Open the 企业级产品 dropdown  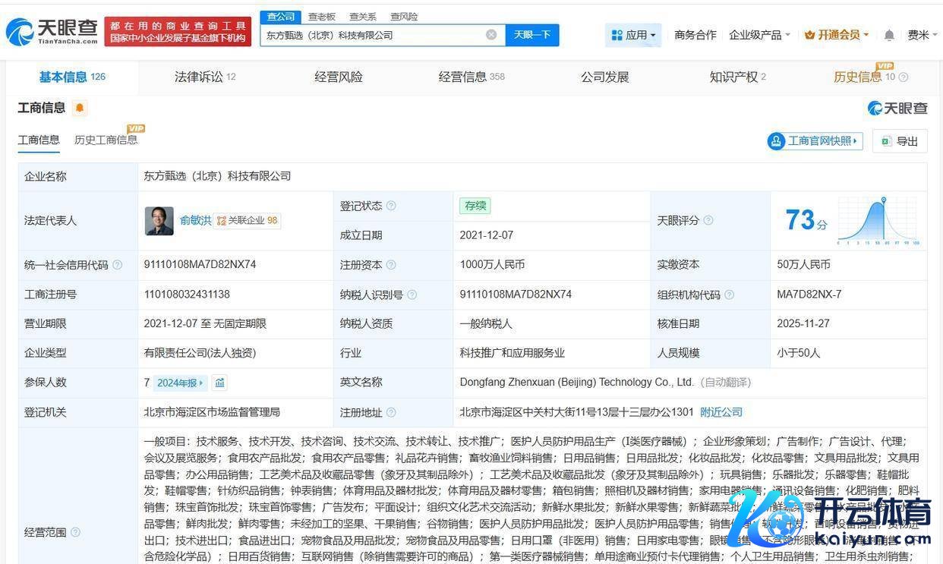[759, 35]
